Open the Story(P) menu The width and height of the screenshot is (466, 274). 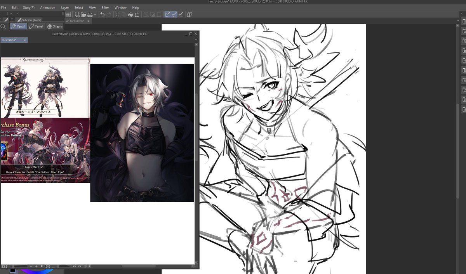[x=29, y=7]
